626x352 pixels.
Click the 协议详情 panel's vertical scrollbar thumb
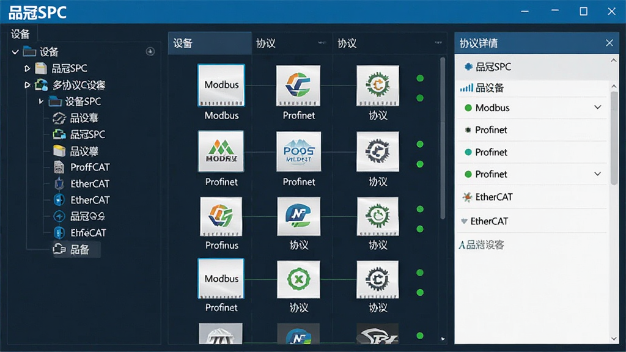coord(614,138)
